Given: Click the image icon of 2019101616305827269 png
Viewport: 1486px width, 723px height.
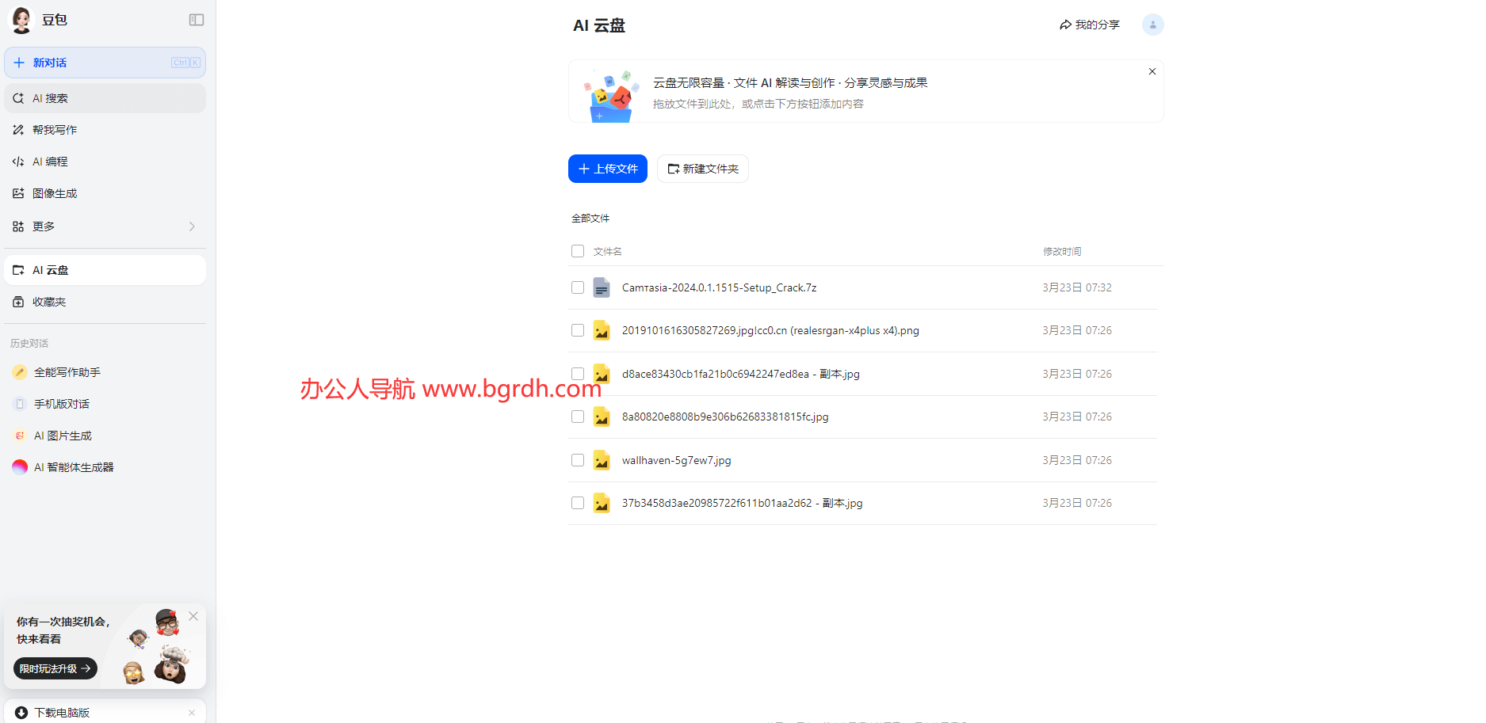Looking at the screenshot, I should pos(602,330).
